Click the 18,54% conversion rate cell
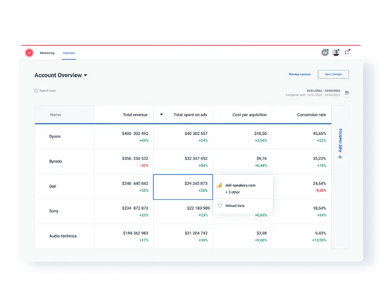 302,212
